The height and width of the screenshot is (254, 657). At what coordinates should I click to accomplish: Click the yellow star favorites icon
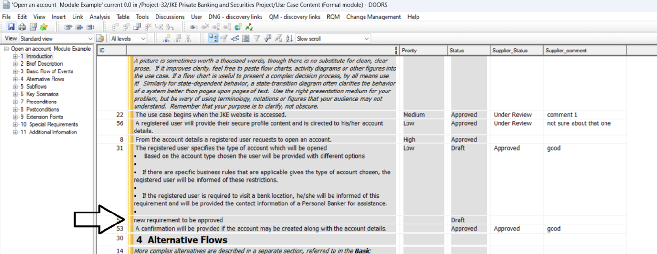(x=44, y=27)
